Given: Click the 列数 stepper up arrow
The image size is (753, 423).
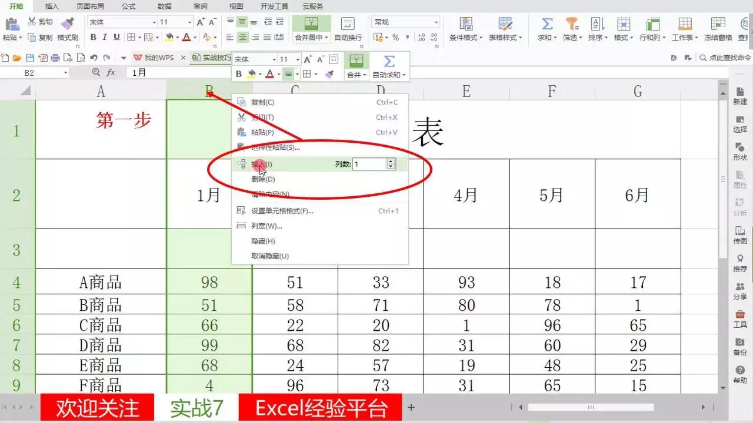Looking at the screenshot, I should coord(391,161).
